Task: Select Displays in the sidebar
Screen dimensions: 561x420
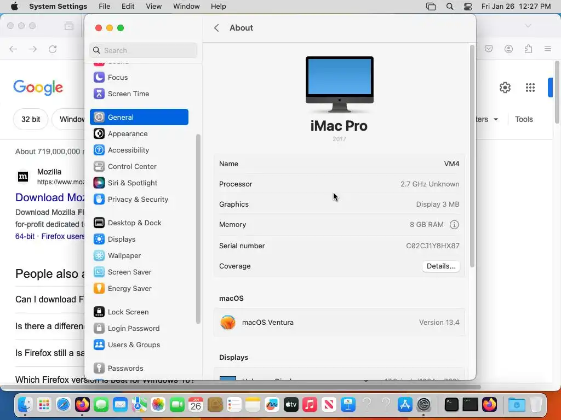Action: 139,240
